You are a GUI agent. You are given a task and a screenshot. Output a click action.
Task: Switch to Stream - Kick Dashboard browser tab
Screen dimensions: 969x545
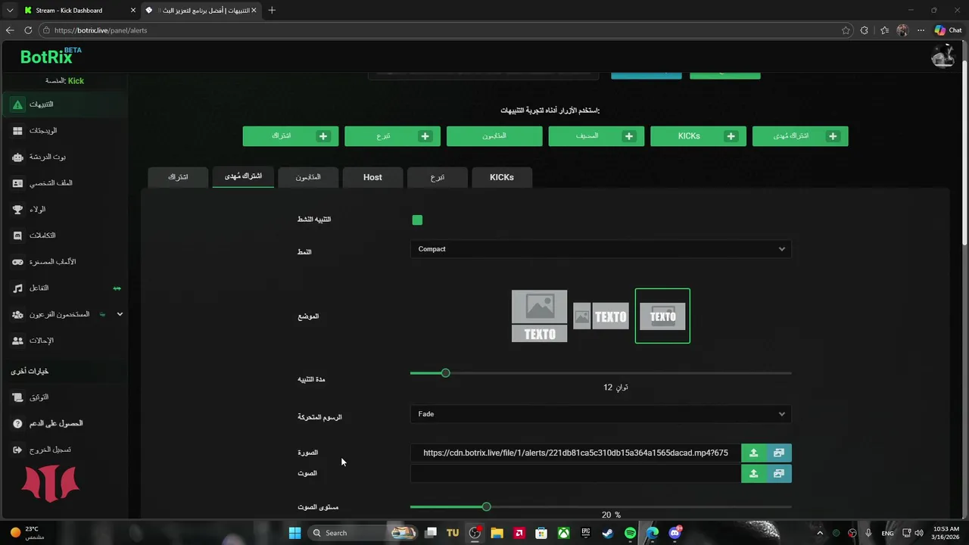pyautogui.click(x=79, y=11)
